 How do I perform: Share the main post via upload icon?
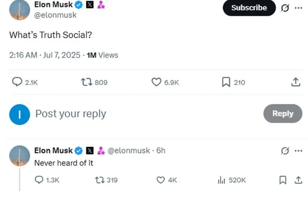tap(296, 82)
